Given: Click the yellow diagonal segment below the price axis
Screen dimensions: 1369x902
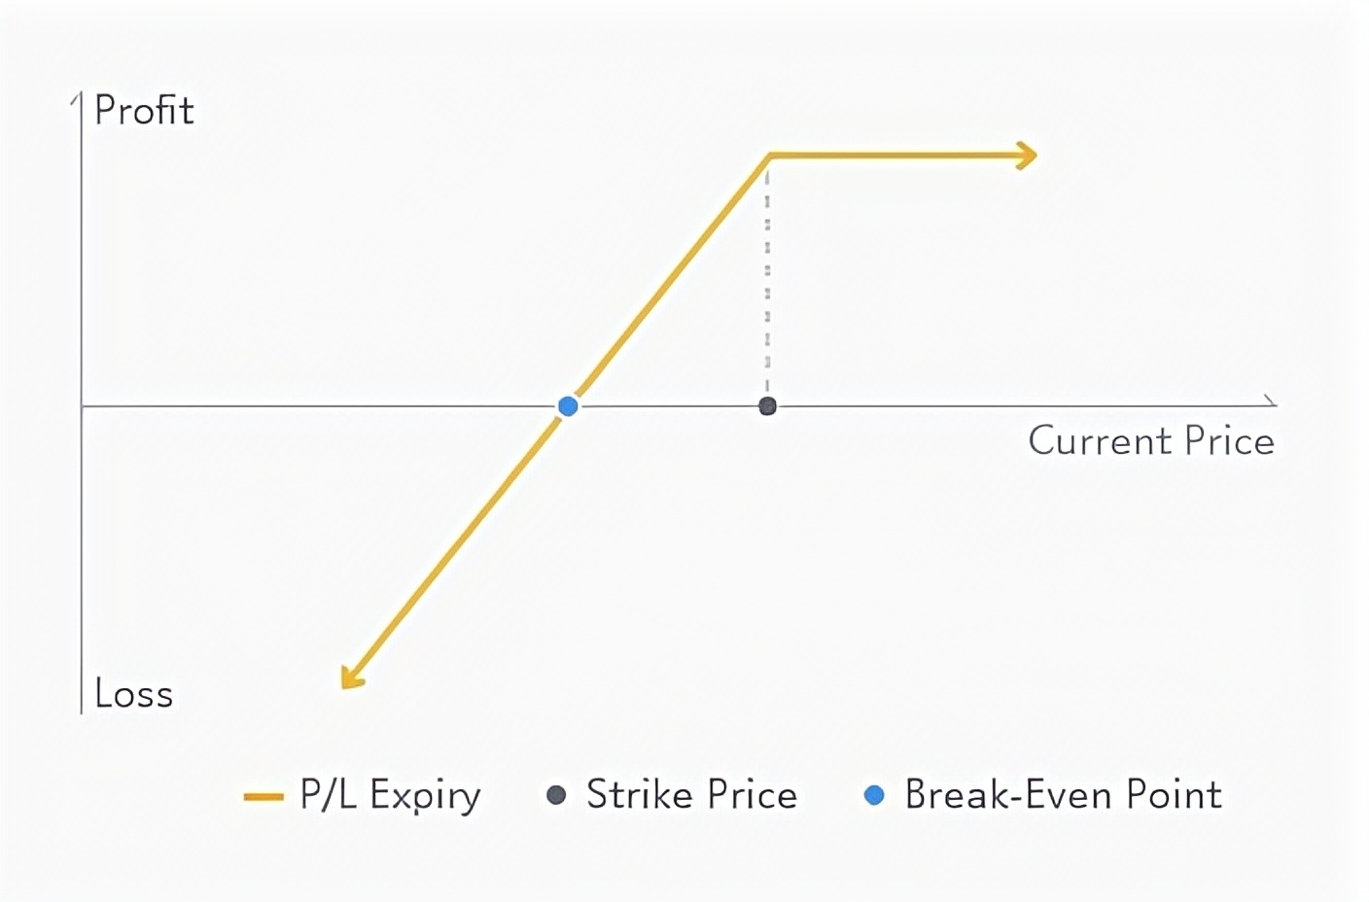Looking at the screenshot, I should tap(457, 544).
